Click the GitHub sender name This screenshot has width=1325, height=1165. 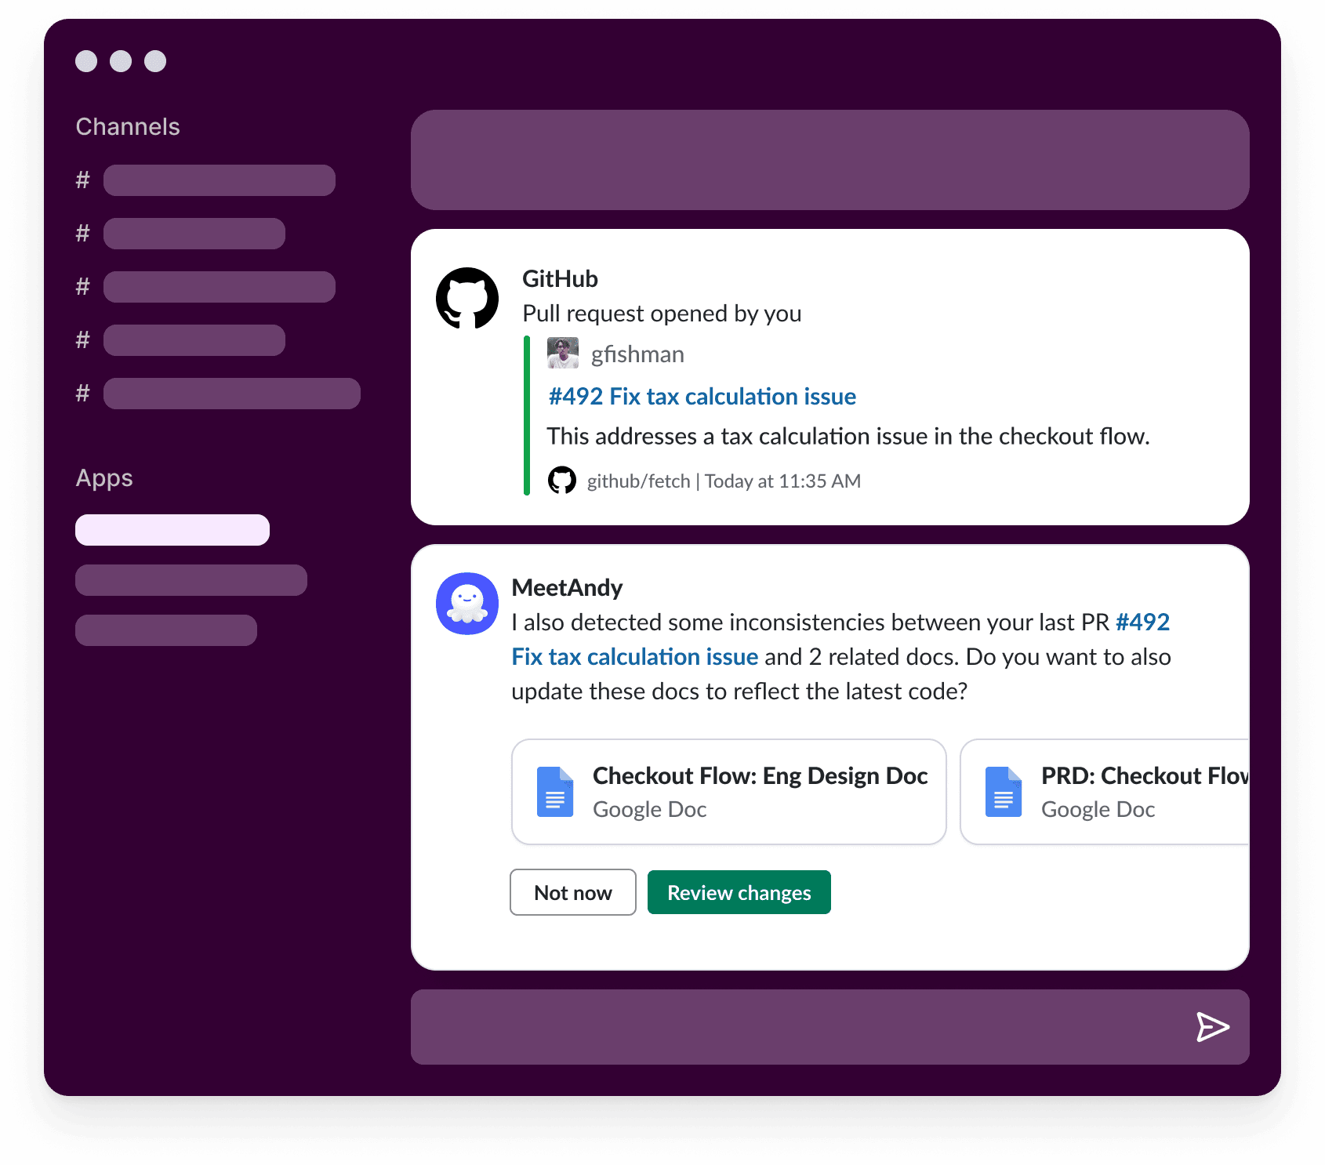click(561, 279)
